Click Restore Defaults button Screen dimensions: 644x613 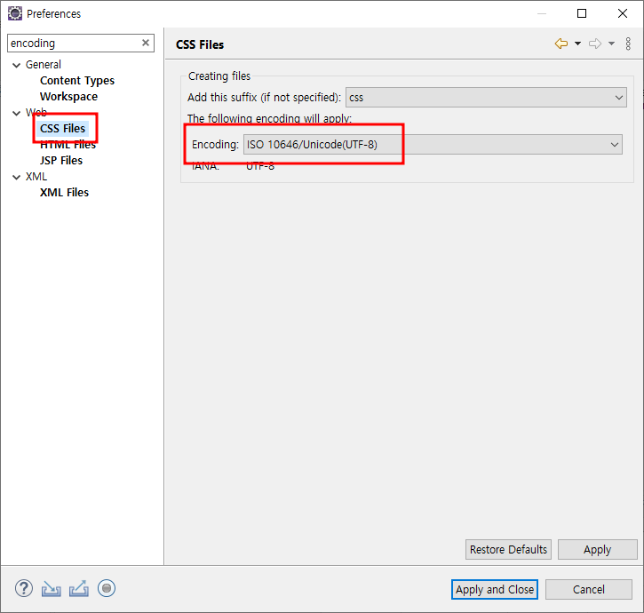click(x=508, y=549)
